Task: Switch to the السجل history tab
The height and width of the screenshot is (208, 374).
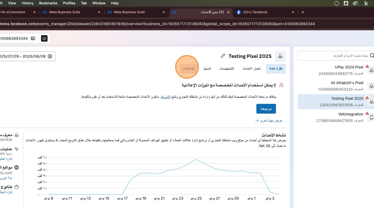Action: coord(207,69)
